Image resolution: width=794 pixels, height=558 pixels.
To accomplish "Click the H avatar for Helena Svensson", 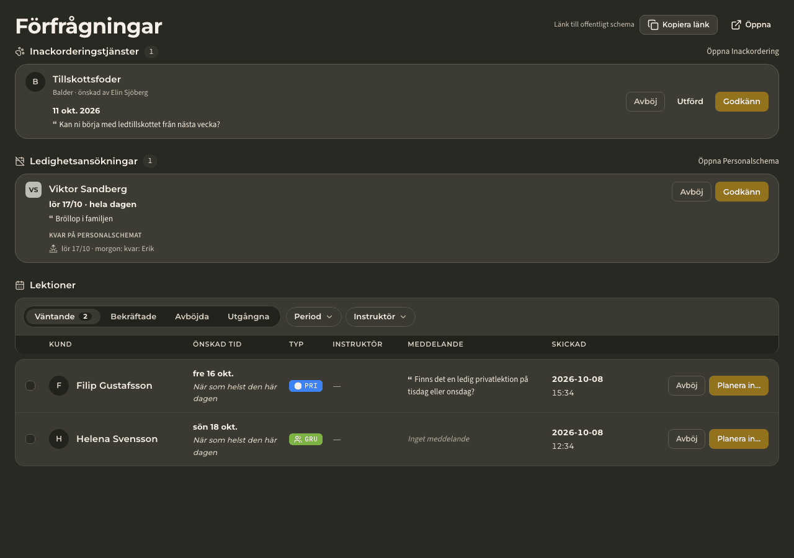I will click(x=59, y=439).
